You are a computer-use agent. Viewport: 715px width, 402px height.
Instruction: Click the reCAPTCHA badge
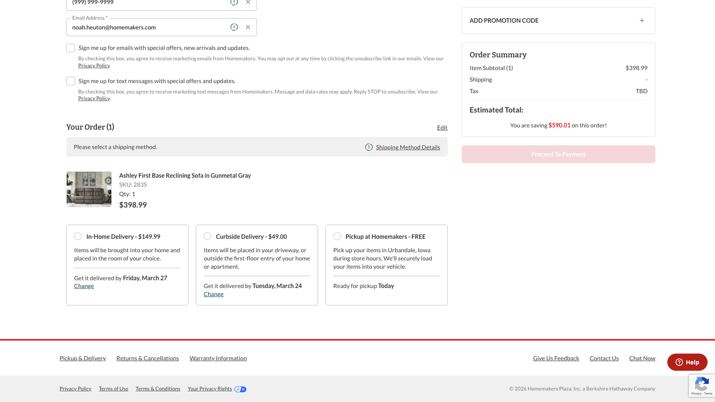click(702, 385)
